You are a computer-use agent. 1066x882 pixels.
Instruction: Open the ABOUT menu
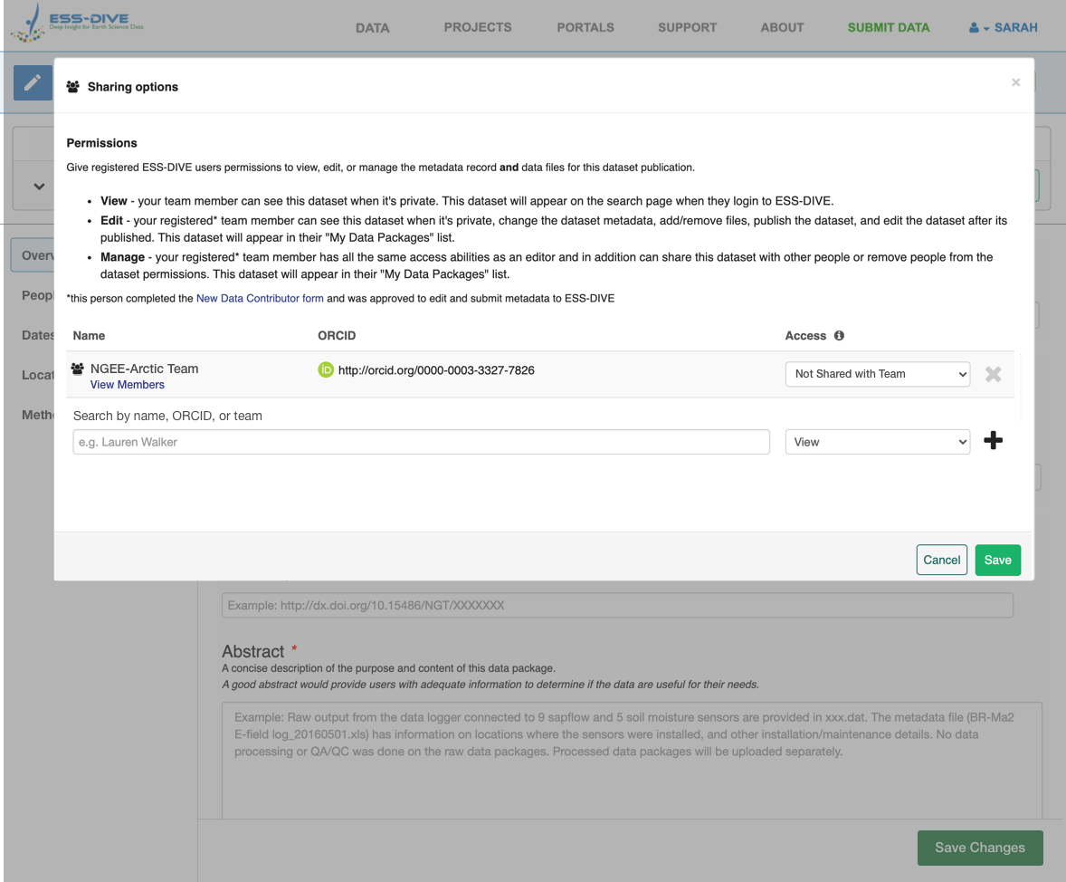pos(782,27)
